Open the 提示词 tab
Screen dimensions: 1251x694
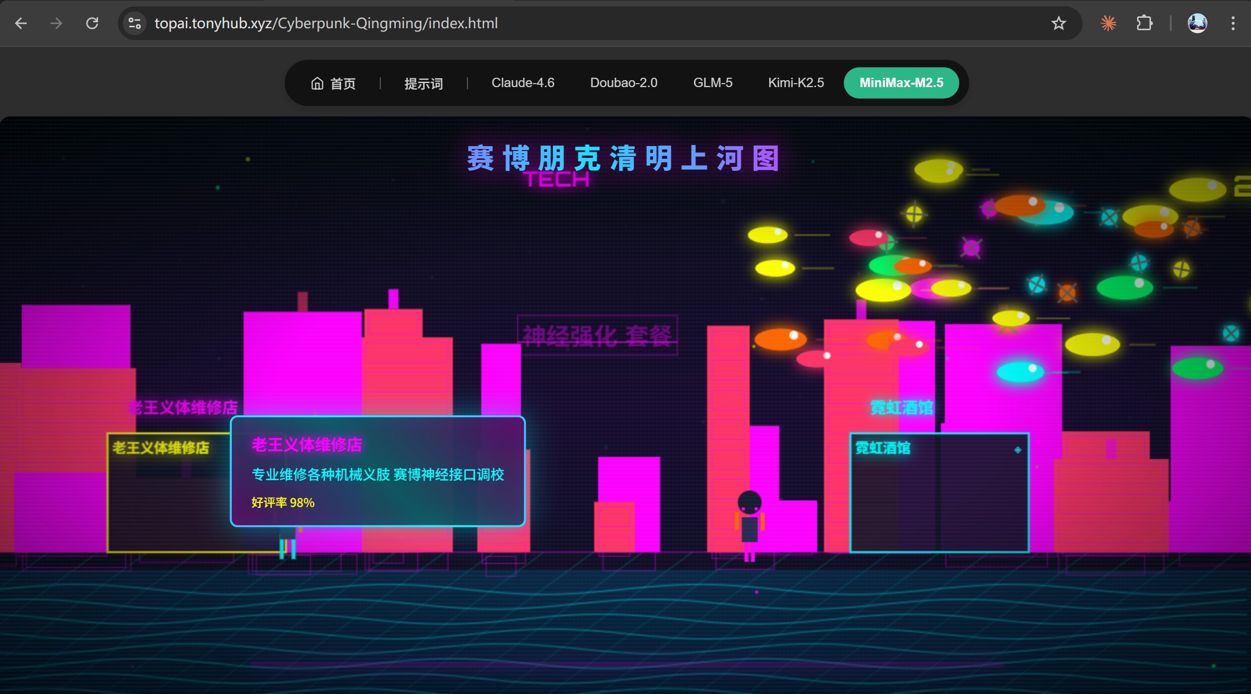pyautogui.click(x=423, y=83)
